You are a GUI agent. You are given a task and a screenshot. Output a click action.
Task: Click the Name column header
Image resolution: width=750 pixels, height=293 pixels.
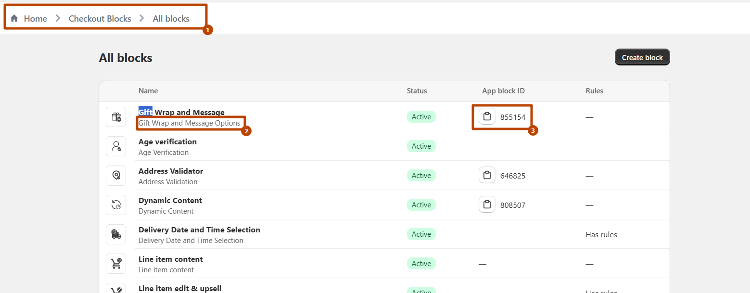click(x=148, y=91)
